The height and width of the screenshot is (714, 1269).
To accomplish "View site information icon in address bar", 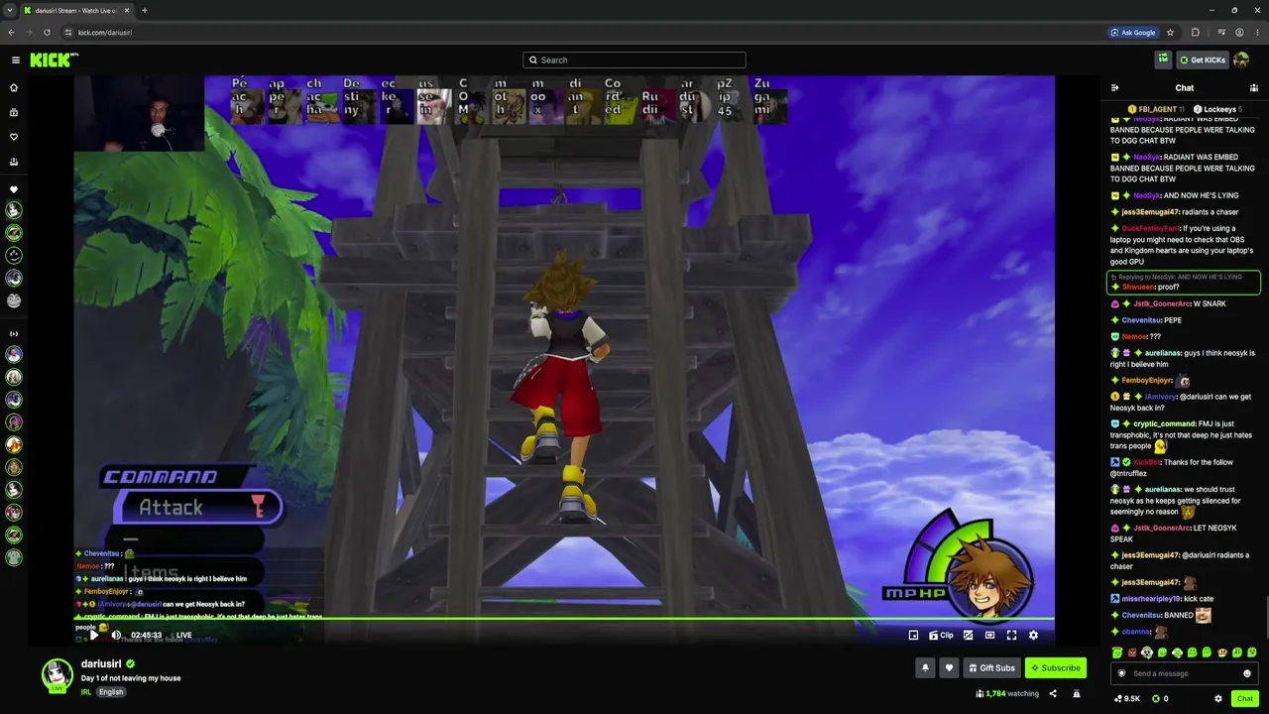I will coord(68,33).
